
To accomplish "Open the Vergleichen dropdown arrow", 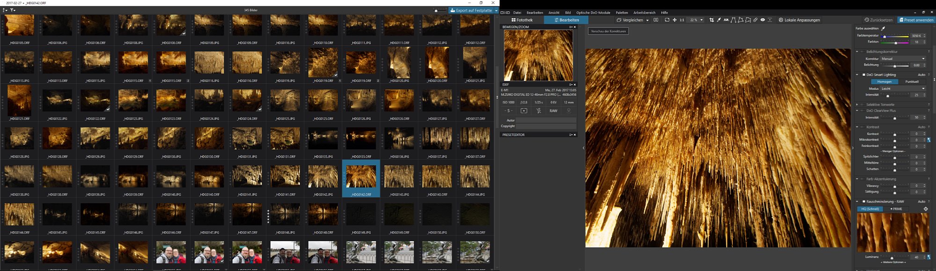I will pos(647,20).
